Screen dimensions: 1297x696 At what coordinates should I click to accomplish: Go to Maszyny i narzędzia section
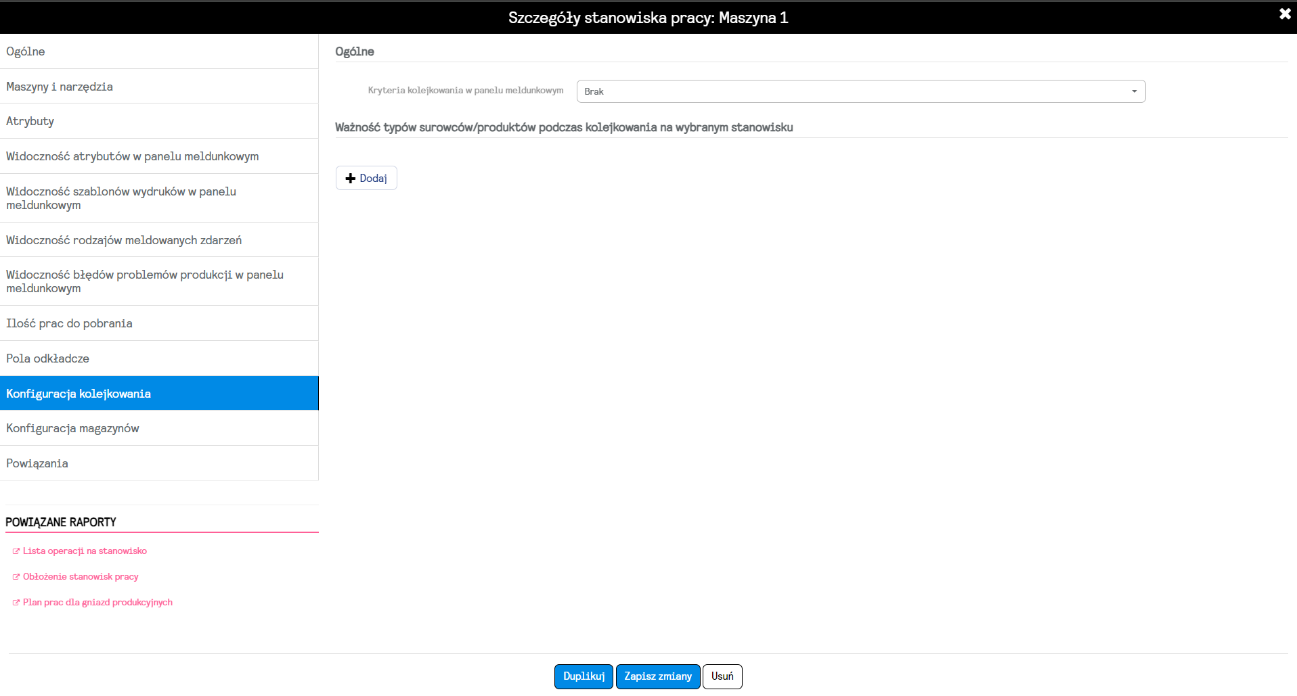(x=159, y=87)
